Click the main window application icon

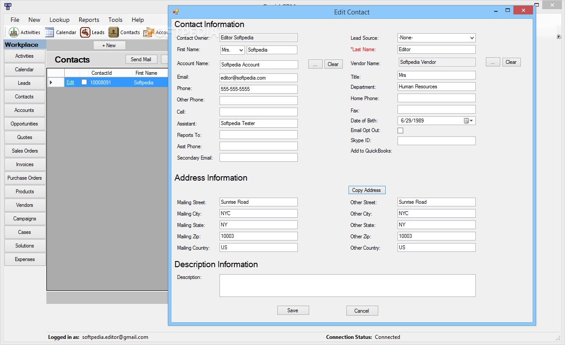coord(7,7)
